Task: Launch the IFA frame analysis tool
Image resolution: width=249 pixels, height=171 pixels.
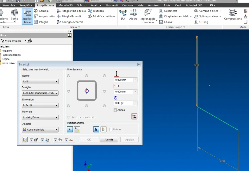Action: pyautogui.click(x=123, y=15)
